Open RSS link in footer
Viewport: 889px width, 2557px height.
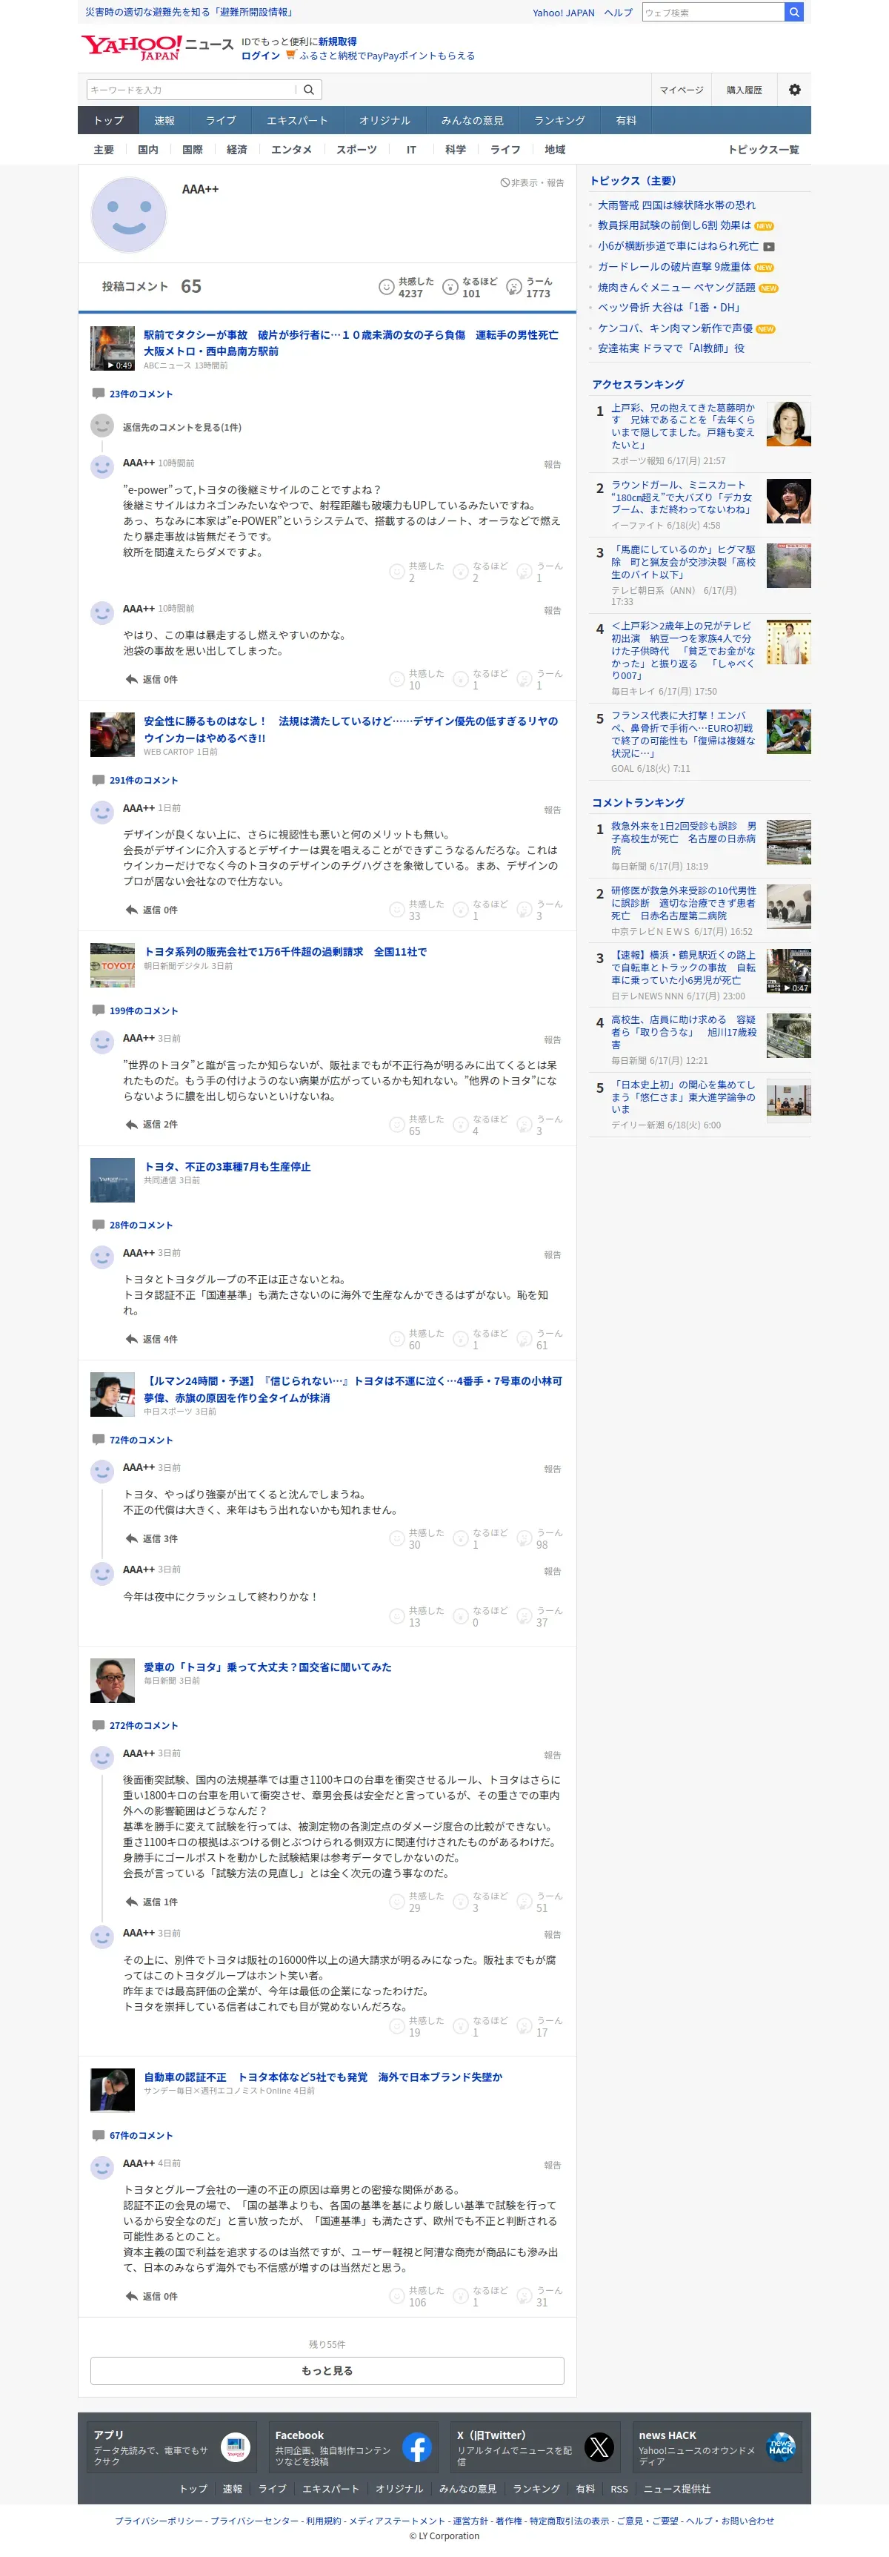click(x=619, y=2489)
